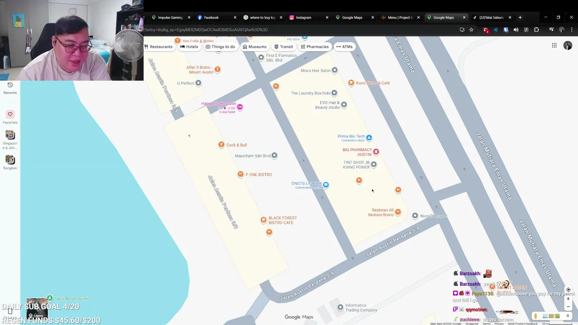Switch to the Menu | Project tab
The width and height of the screenshot is (578, 325).
point(400,18)
